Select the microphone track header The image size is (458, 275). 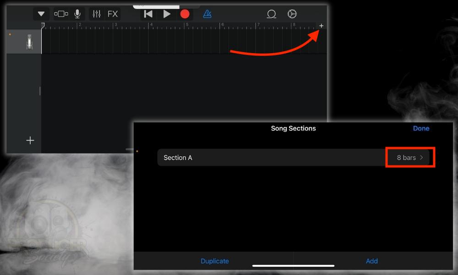tap(24, 42)
